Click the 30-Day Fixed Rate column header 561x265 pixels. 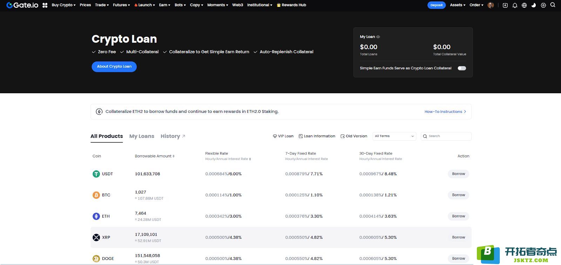click(x=376, y=154)
